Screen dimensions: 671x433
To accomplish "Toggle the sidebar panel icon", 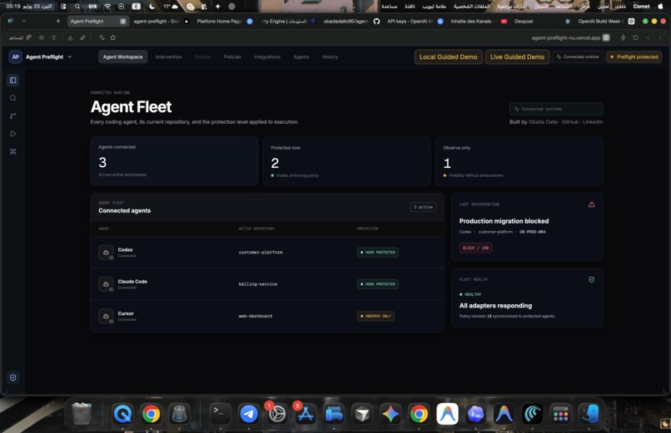I will point(12,81).
